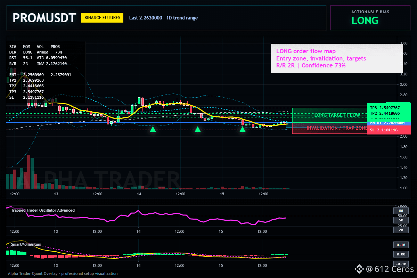Click the blue ENTRY 2.2620000 price tag
Screen dimensions: 417x278
389,123
